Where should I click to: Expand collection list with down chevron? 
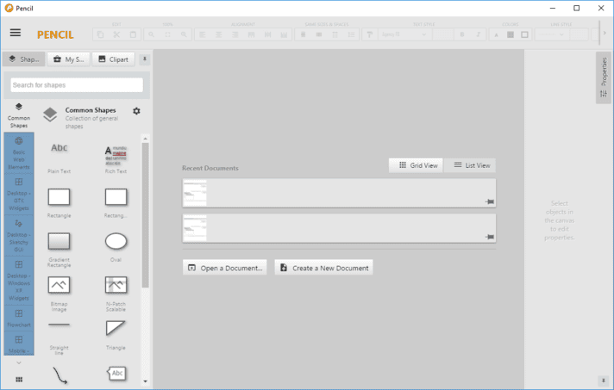(18, 363)
